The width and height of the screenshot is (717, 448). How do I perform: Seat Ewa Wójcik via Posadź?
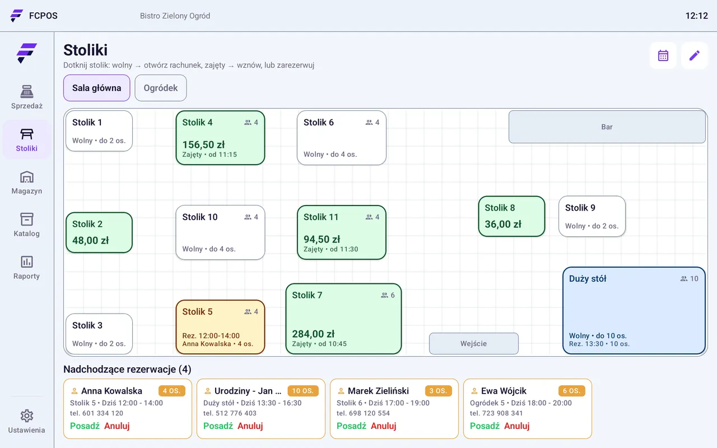point(485,426)
